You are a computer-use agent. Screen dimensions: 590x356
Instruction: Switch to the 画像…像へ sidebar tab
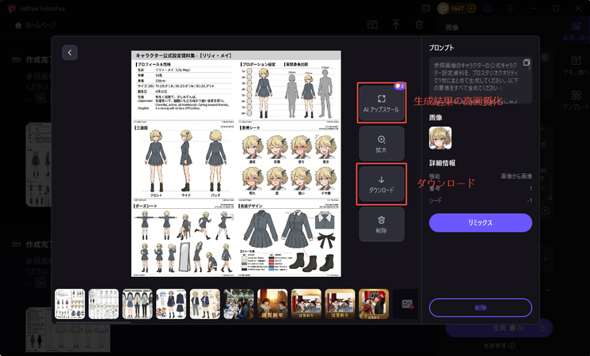[576, 31]
